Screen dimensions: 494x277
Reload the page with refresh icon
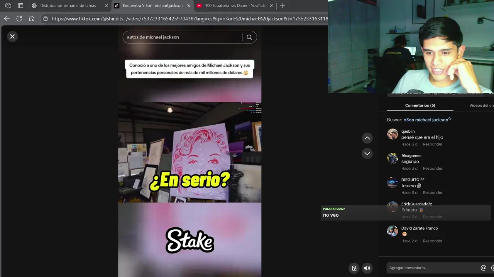click(19, 18)
